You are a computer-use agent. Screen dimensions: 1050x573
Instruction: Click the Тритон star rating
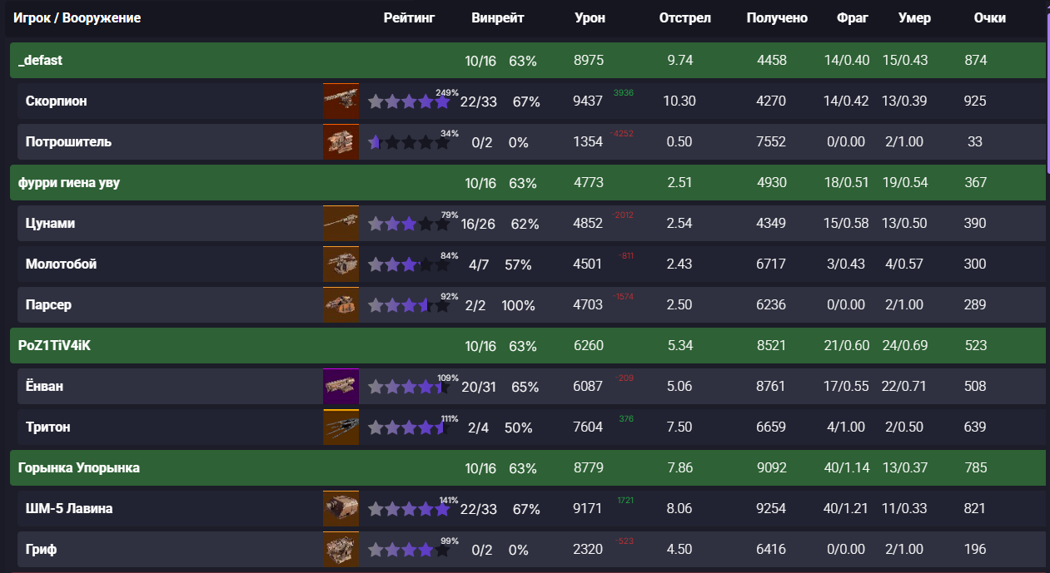click(409, 427)
